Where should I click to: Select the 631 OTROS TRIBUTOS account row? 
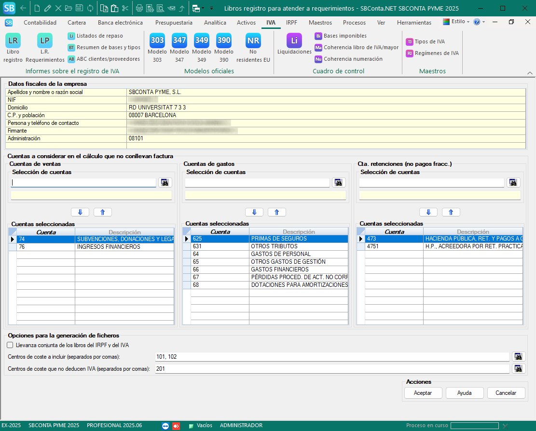click(269, 246)
